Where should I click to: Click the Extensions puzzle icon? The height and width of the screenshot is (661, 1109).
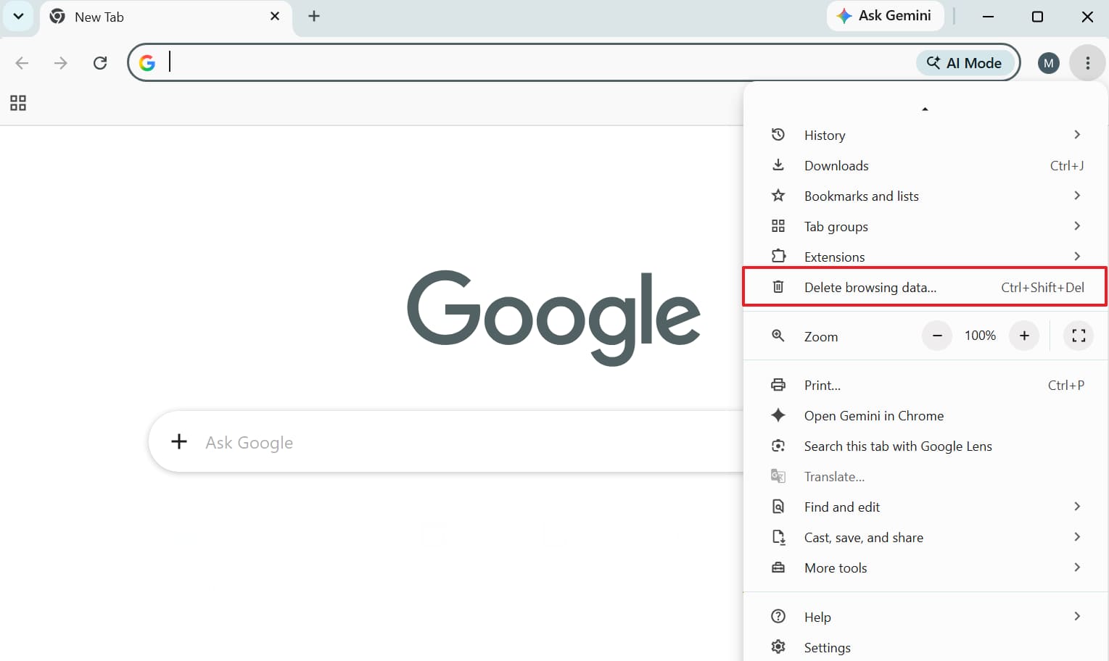click(778, 257)
